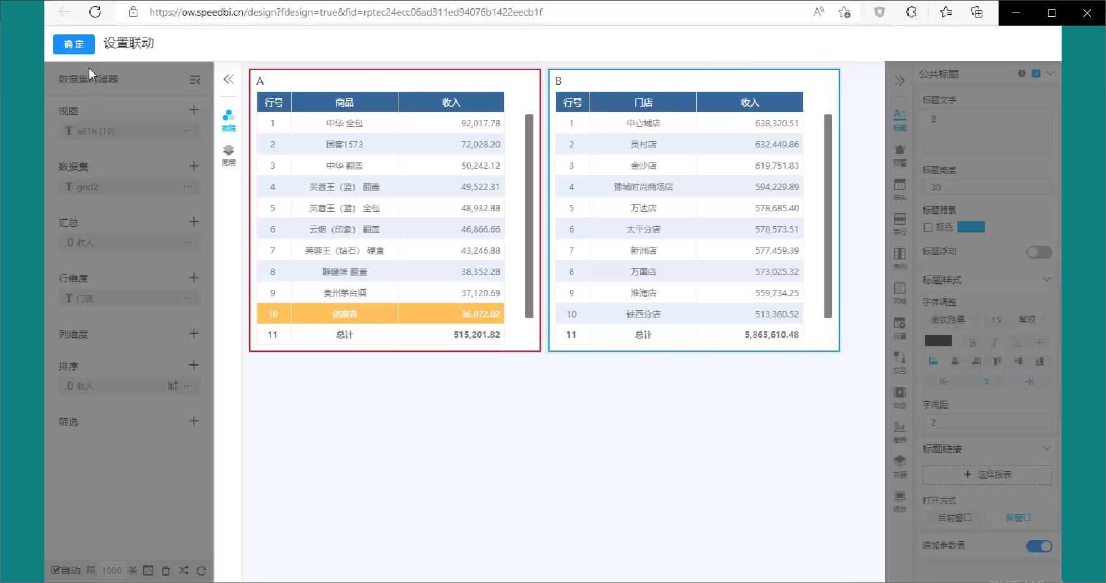1106x583 pixels.
Task: Open the 容器 container tab
Action: coord(899,467)
